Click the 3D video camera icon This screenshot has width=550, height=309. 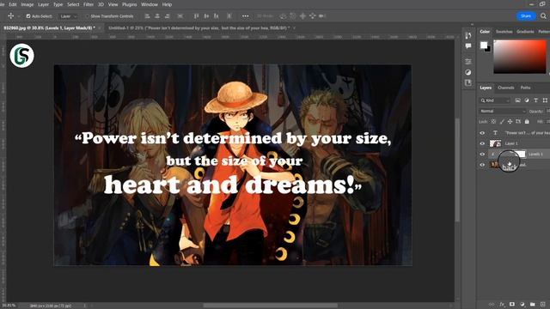pyautogui.click(x=322, y=16)
